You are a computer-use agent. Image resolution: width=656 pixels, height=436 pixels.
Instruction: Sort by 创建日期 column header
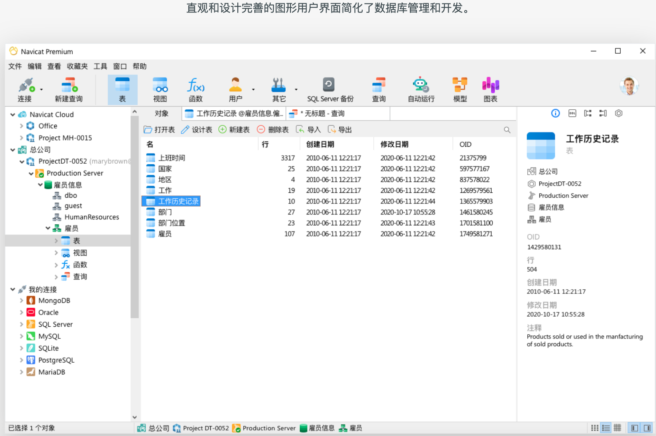point(337,144)
